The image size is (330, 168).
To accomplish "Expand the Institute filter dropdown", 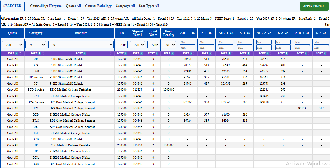I will (x=81, y=45).
